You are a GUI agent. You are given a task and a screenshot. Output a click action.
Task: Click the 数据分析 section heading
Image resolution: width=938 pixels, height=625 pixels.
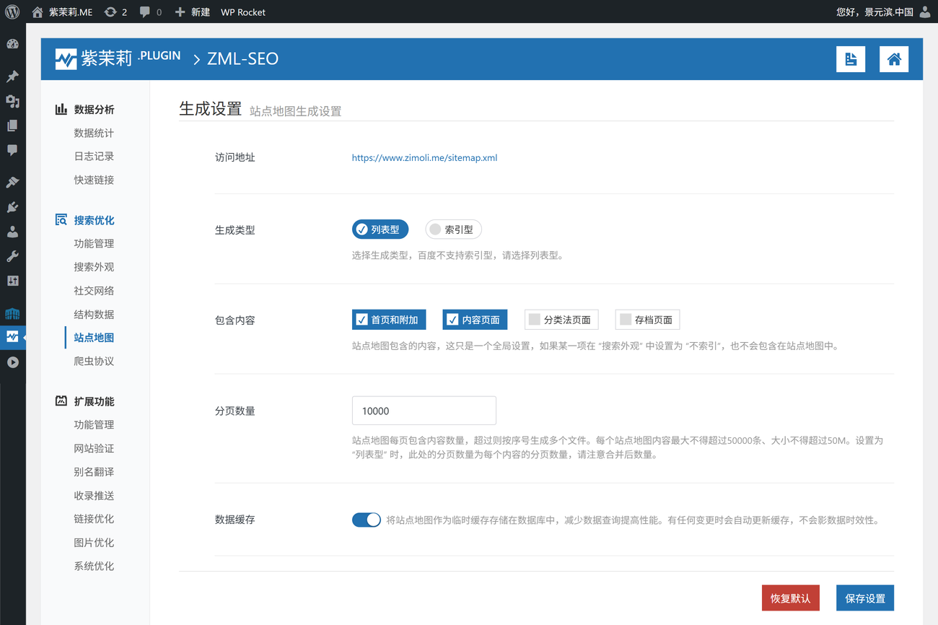point(94,109)
